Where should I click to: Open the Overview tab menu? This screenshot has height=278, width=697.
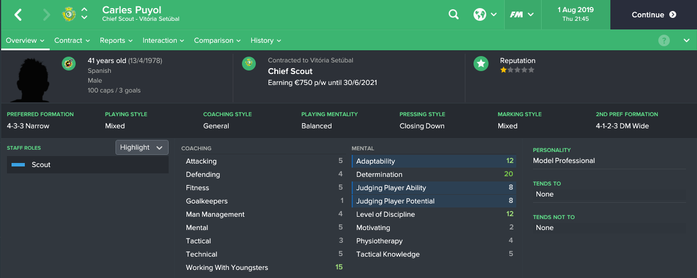click(25, 40)
